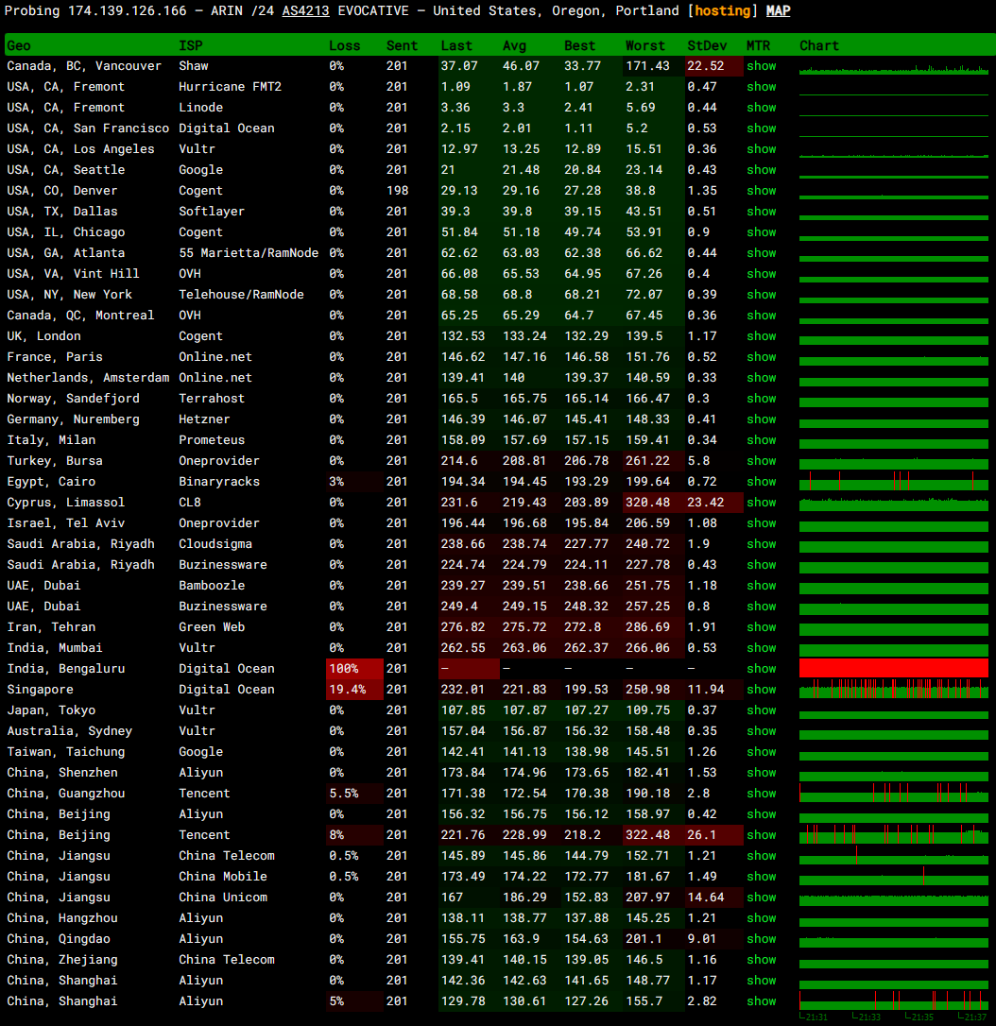Show MTR for Los Angeles Vultr
The image size is (996, 1026).
762,149
